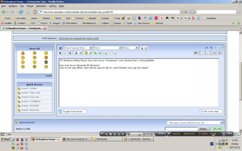
Task: Open the Arkiv menu
Action: click(x=4, y=6)
